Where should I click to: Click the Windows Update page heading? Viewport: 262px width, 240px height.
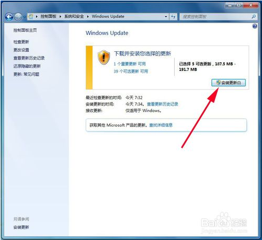click(x=107, y=33)
